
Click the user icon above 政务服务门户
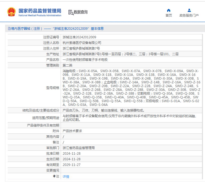pyautogui.click(x=189, y=10)
